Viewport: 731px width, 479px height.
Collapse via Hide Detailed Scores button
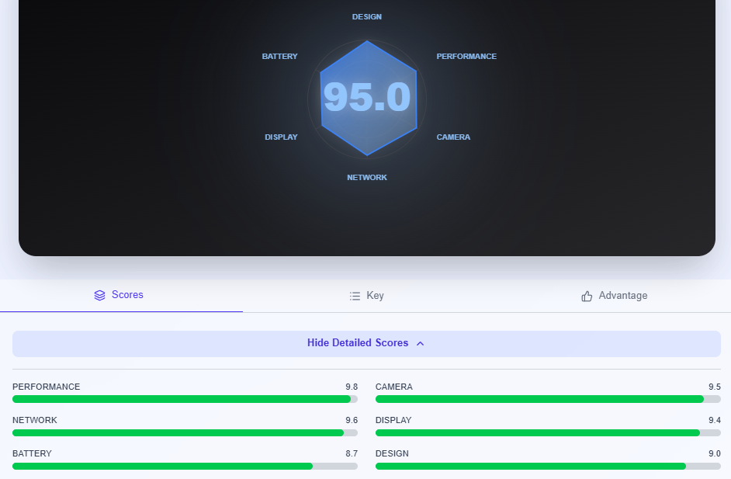click(x=366, y=344)
